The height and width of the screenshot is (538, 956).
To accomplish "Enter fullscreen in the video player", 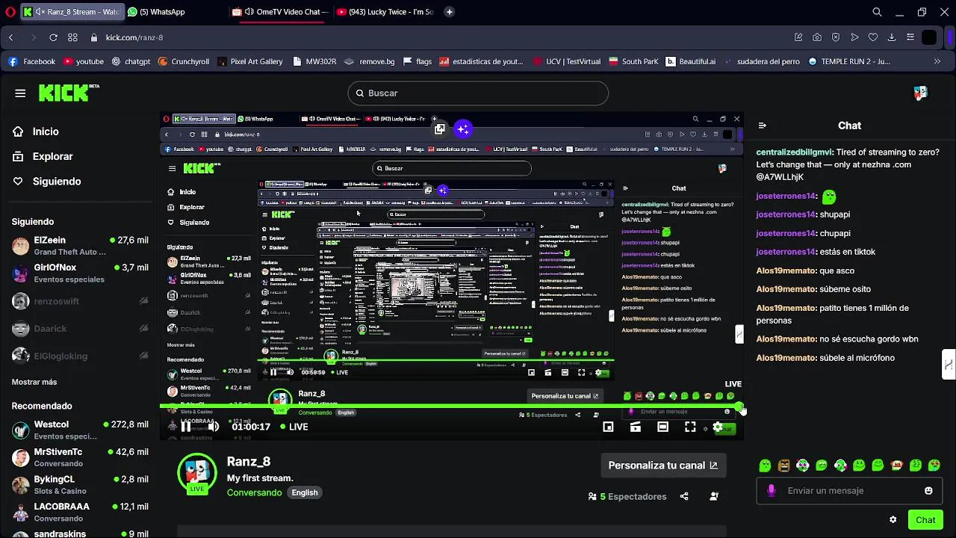I will pyautogui.click(x=690, y=427).
